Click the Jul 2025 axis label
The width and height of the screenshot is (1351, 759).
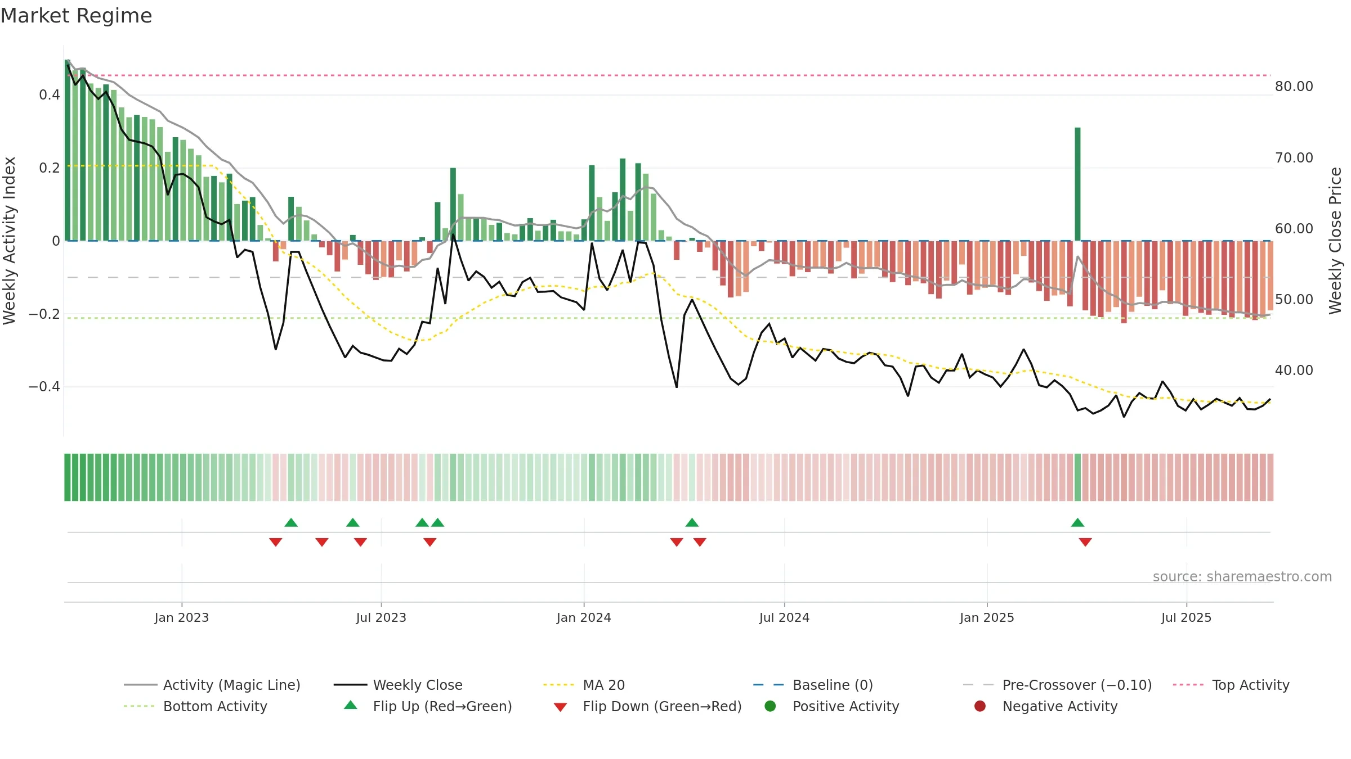pos(1186,617)
